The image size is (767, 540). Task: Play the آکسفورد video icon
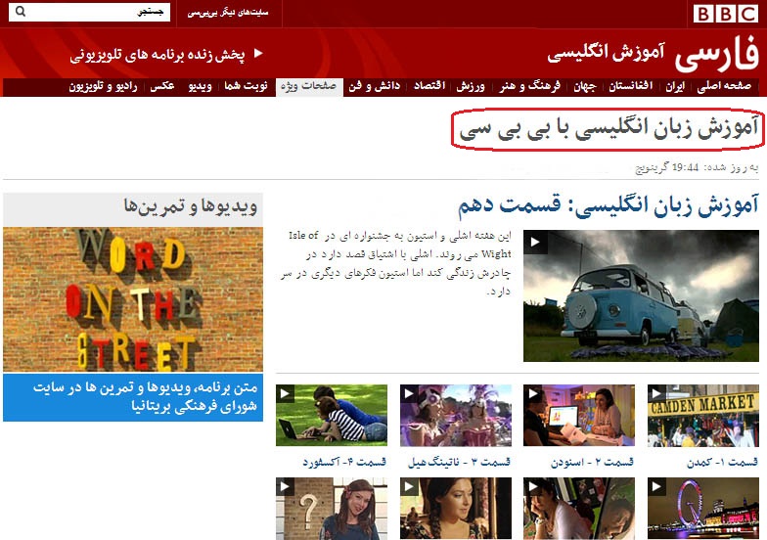pos(286,393)
